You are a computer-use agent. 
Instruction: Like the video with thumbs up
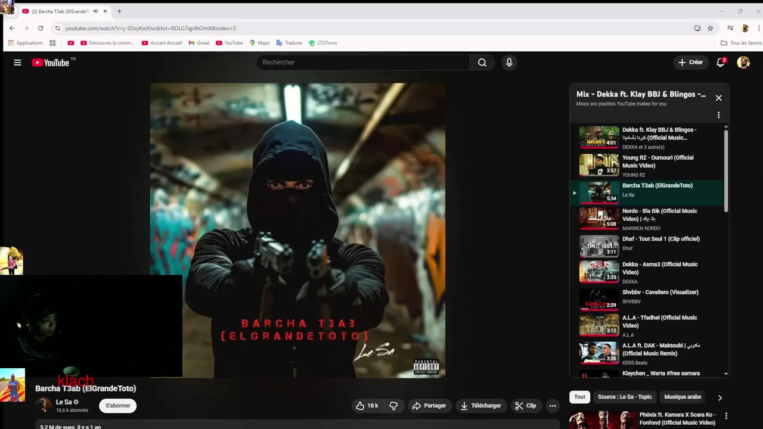pos(367,406)
